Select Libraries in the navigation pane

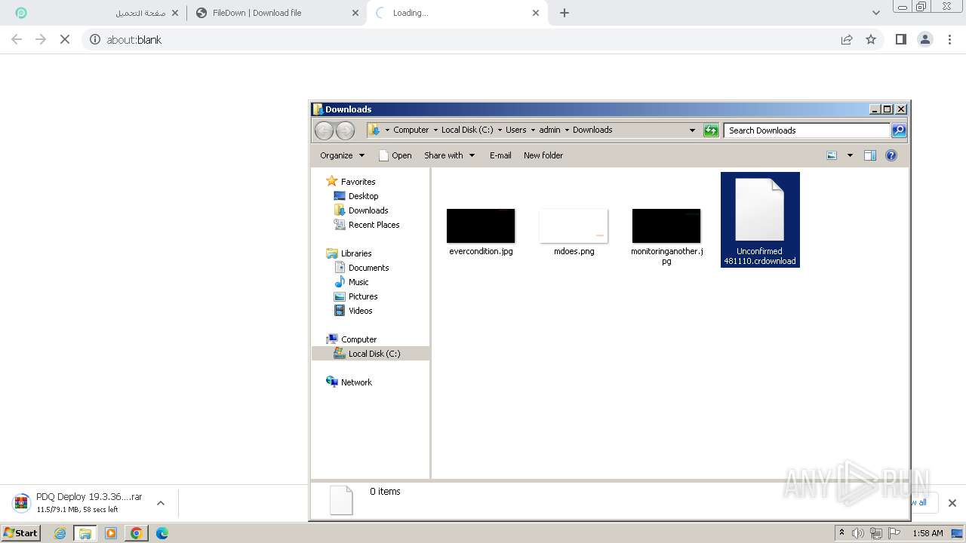[356, 253]
